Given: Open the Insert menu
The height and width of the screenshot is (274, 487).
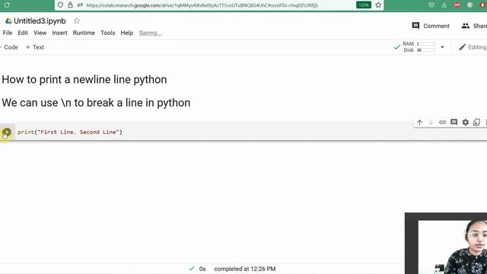Looking at the screenshot, I should pos(59,33).
